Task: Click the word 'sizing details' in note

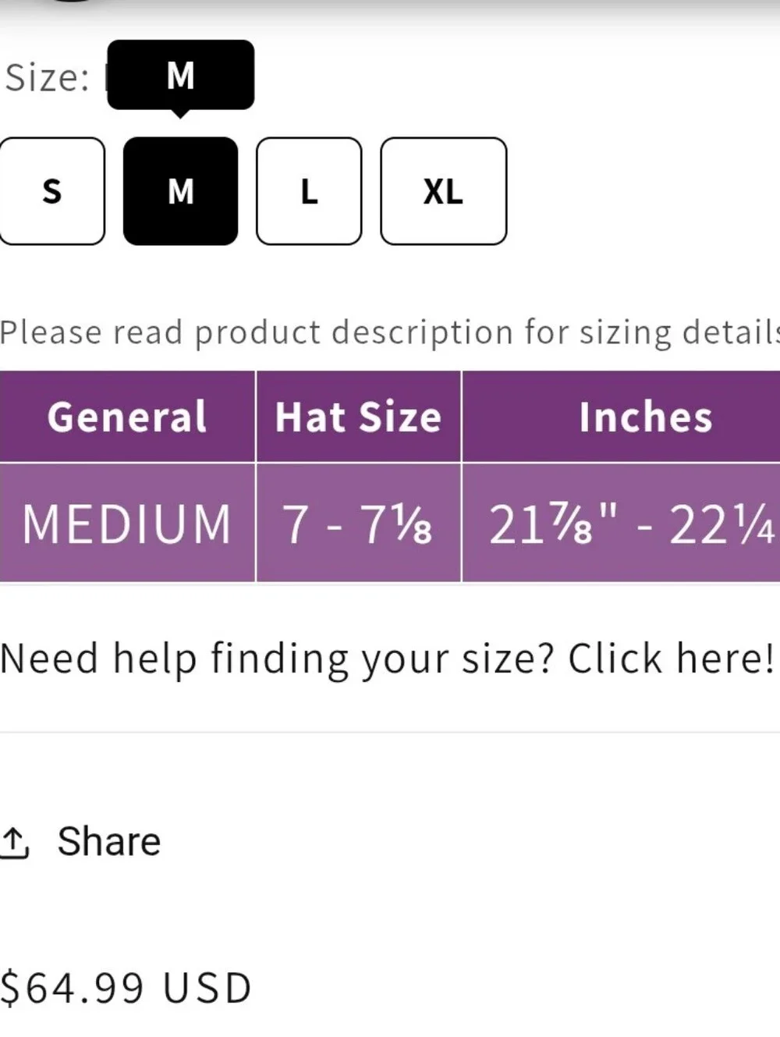Action: 679,333
